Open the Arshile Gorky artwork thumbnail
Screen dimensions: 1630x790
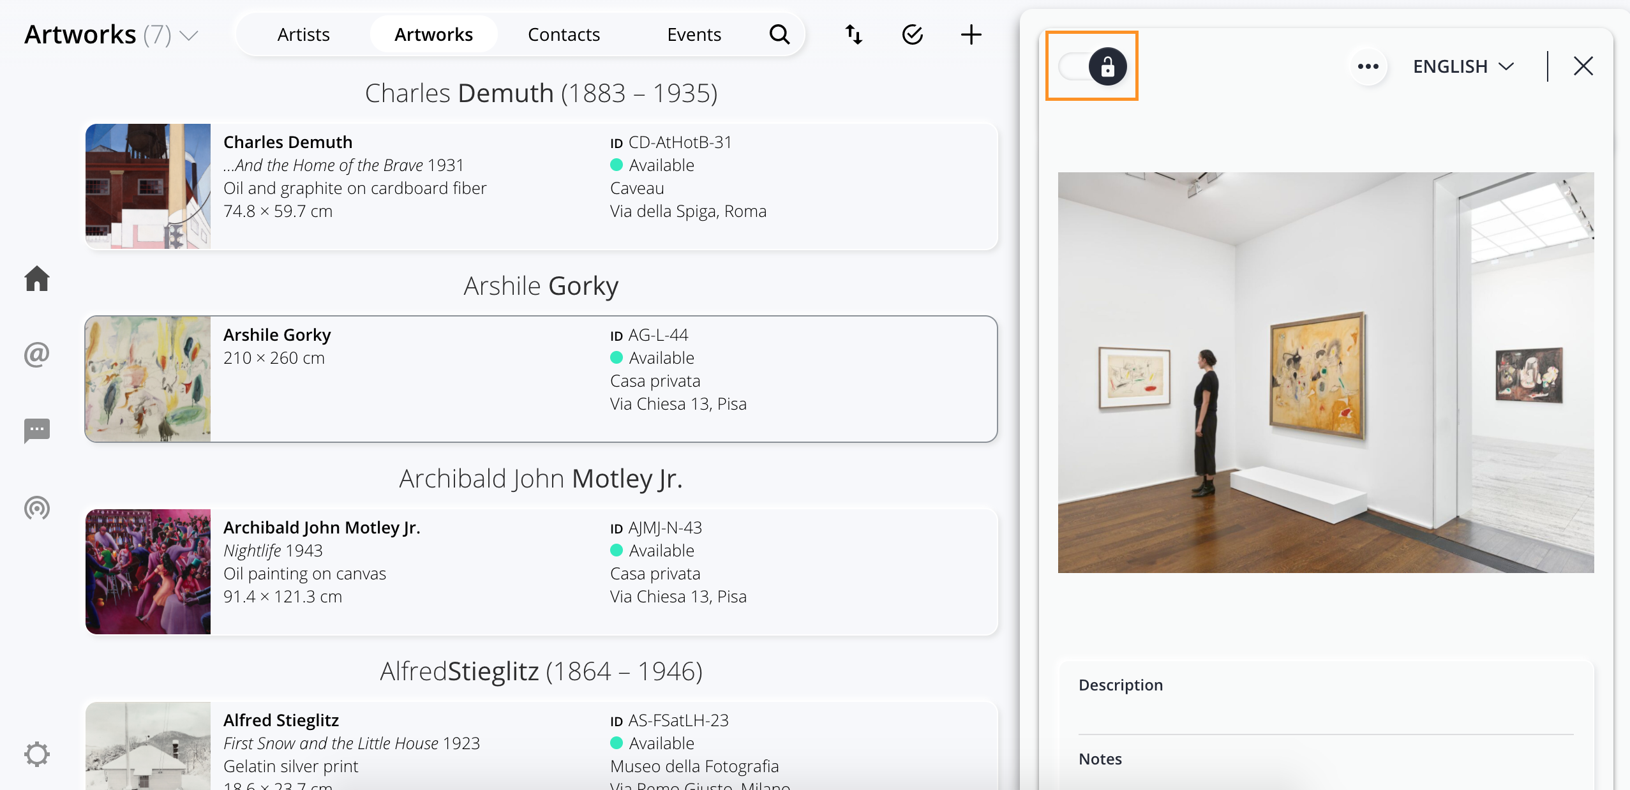(x=148, y=379)
